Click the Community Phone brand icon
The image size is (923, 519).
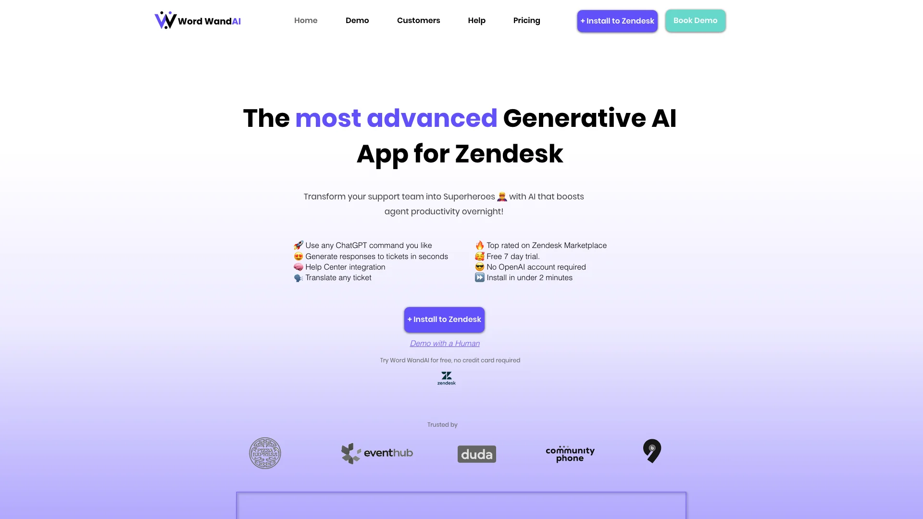pyautogui.click(x=570, y=453)
